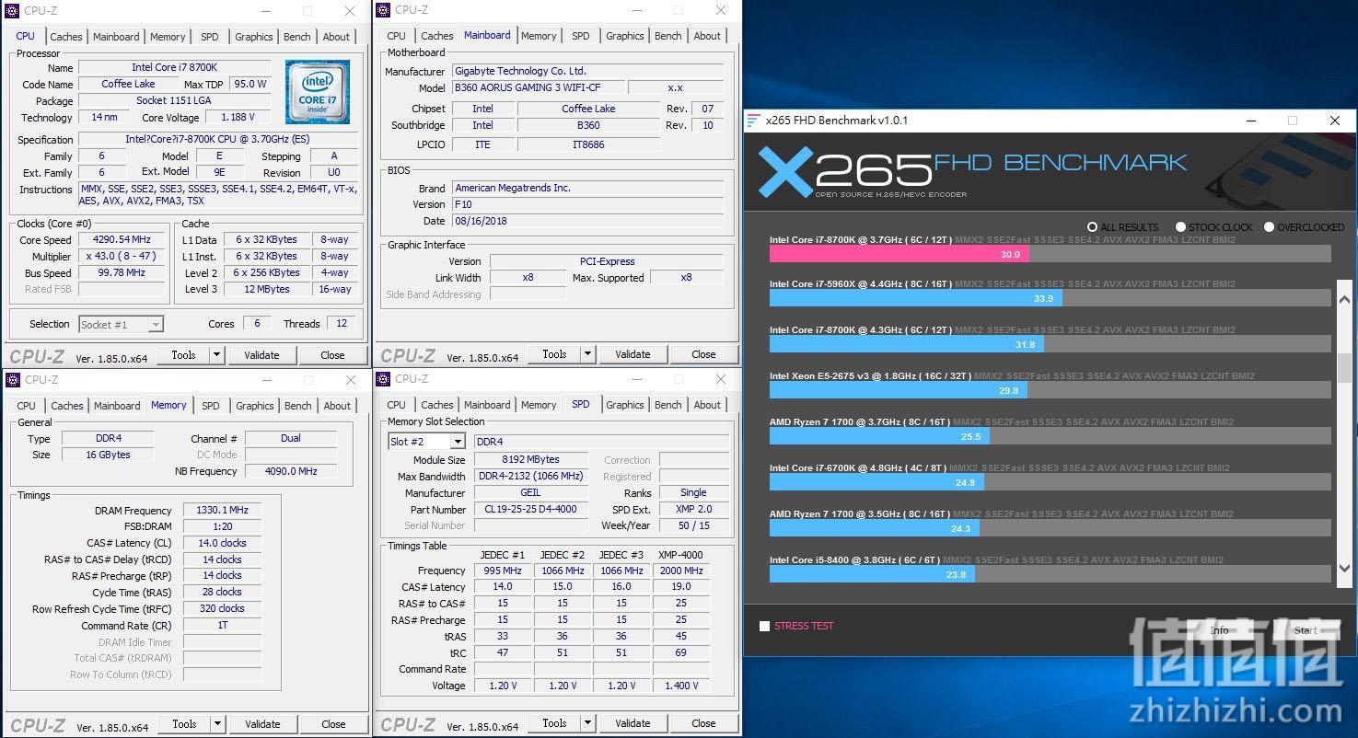Open the Slot #2 memory slot dropdown
This screenshot has width=1358, height=738.
pyautogui.click(x=458, y=442)
